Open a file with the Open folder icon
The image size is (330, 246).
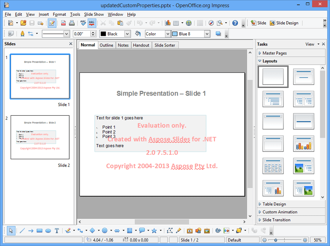click(23, 23)
